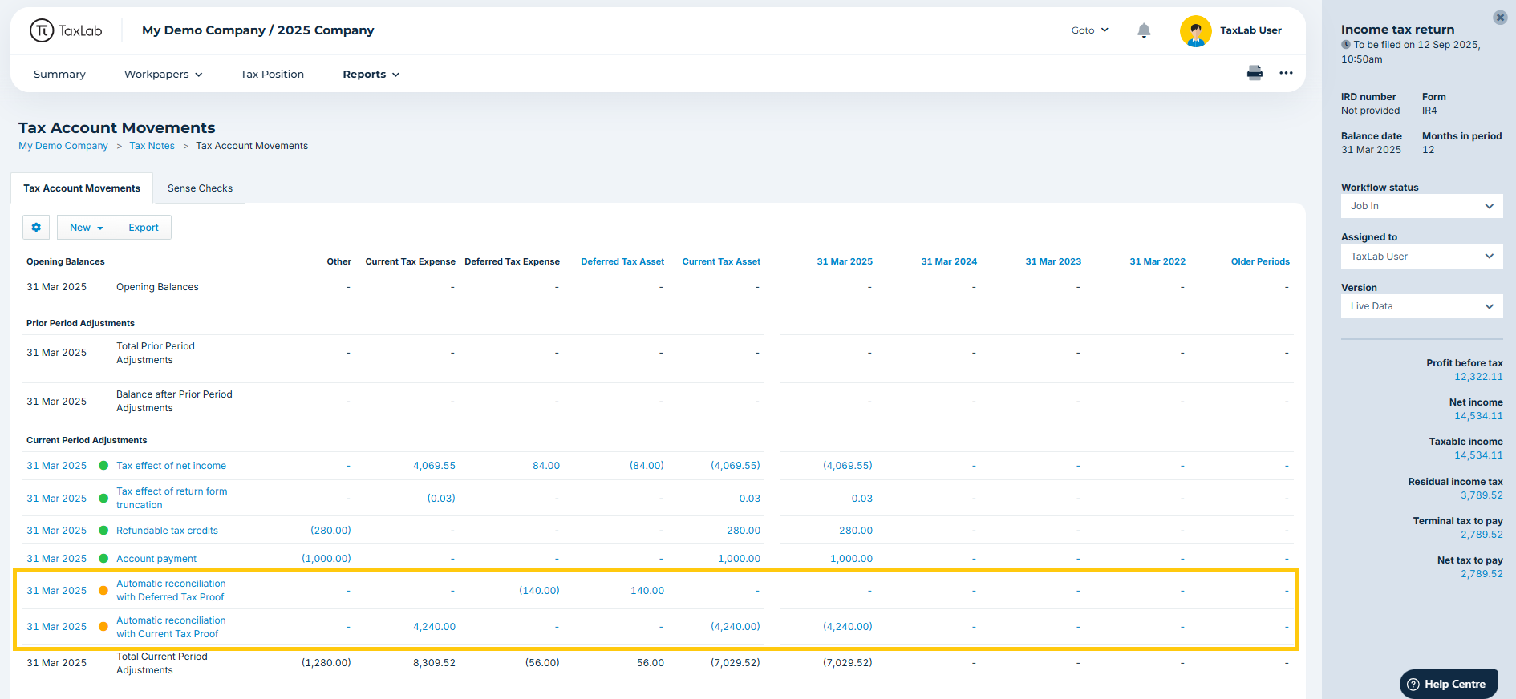This screenshot has width=1516, height=699.
Task: Click the Export button
Action: tap(144, 228)
